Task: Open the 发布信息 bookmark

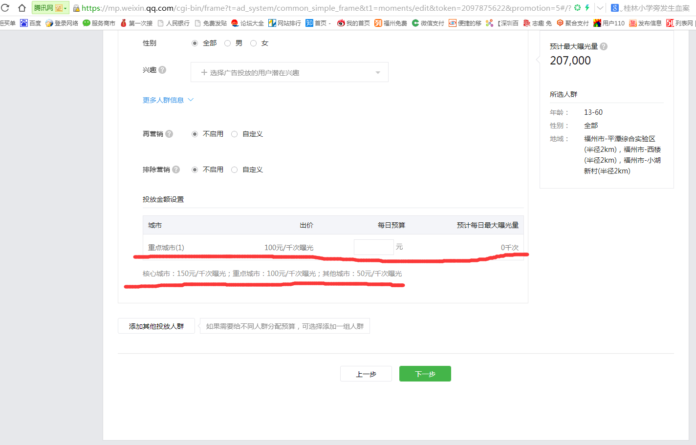Action: [x=646, y=23]
